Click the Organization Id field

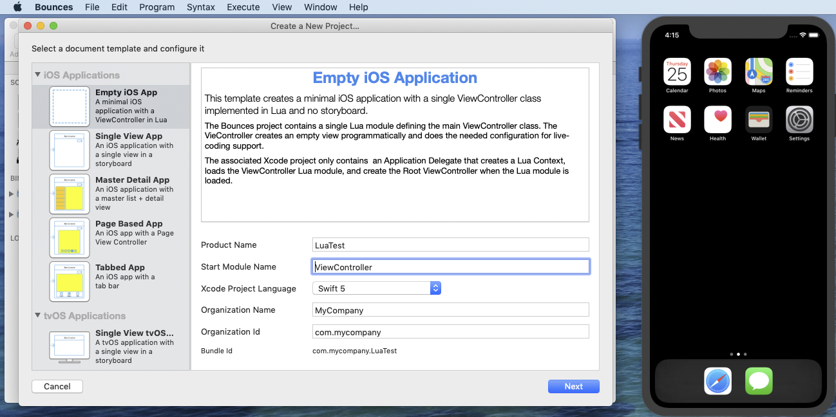(451, 331)
